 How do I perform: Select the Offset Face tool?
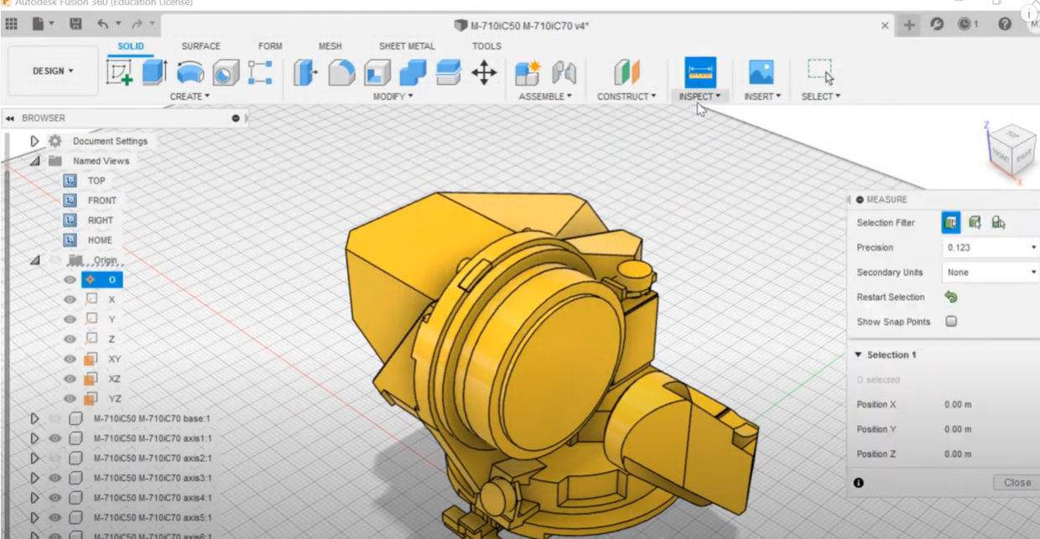click(449, 74)
